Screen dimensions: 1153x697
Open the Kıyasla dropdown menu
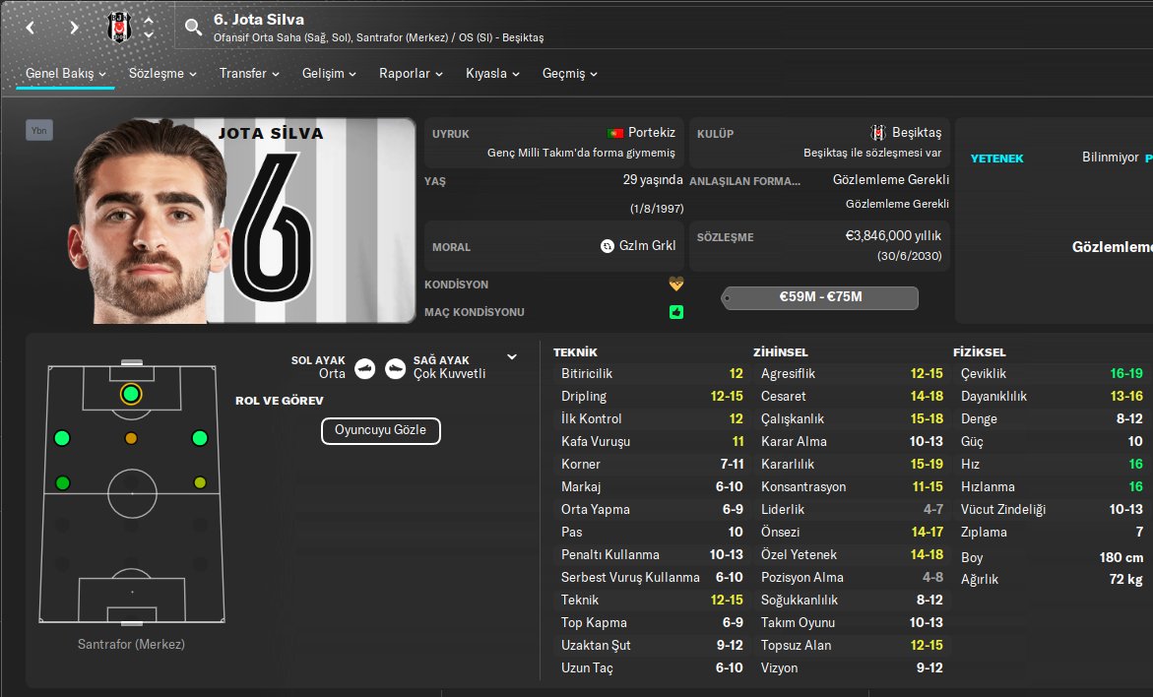pos(492,74)
